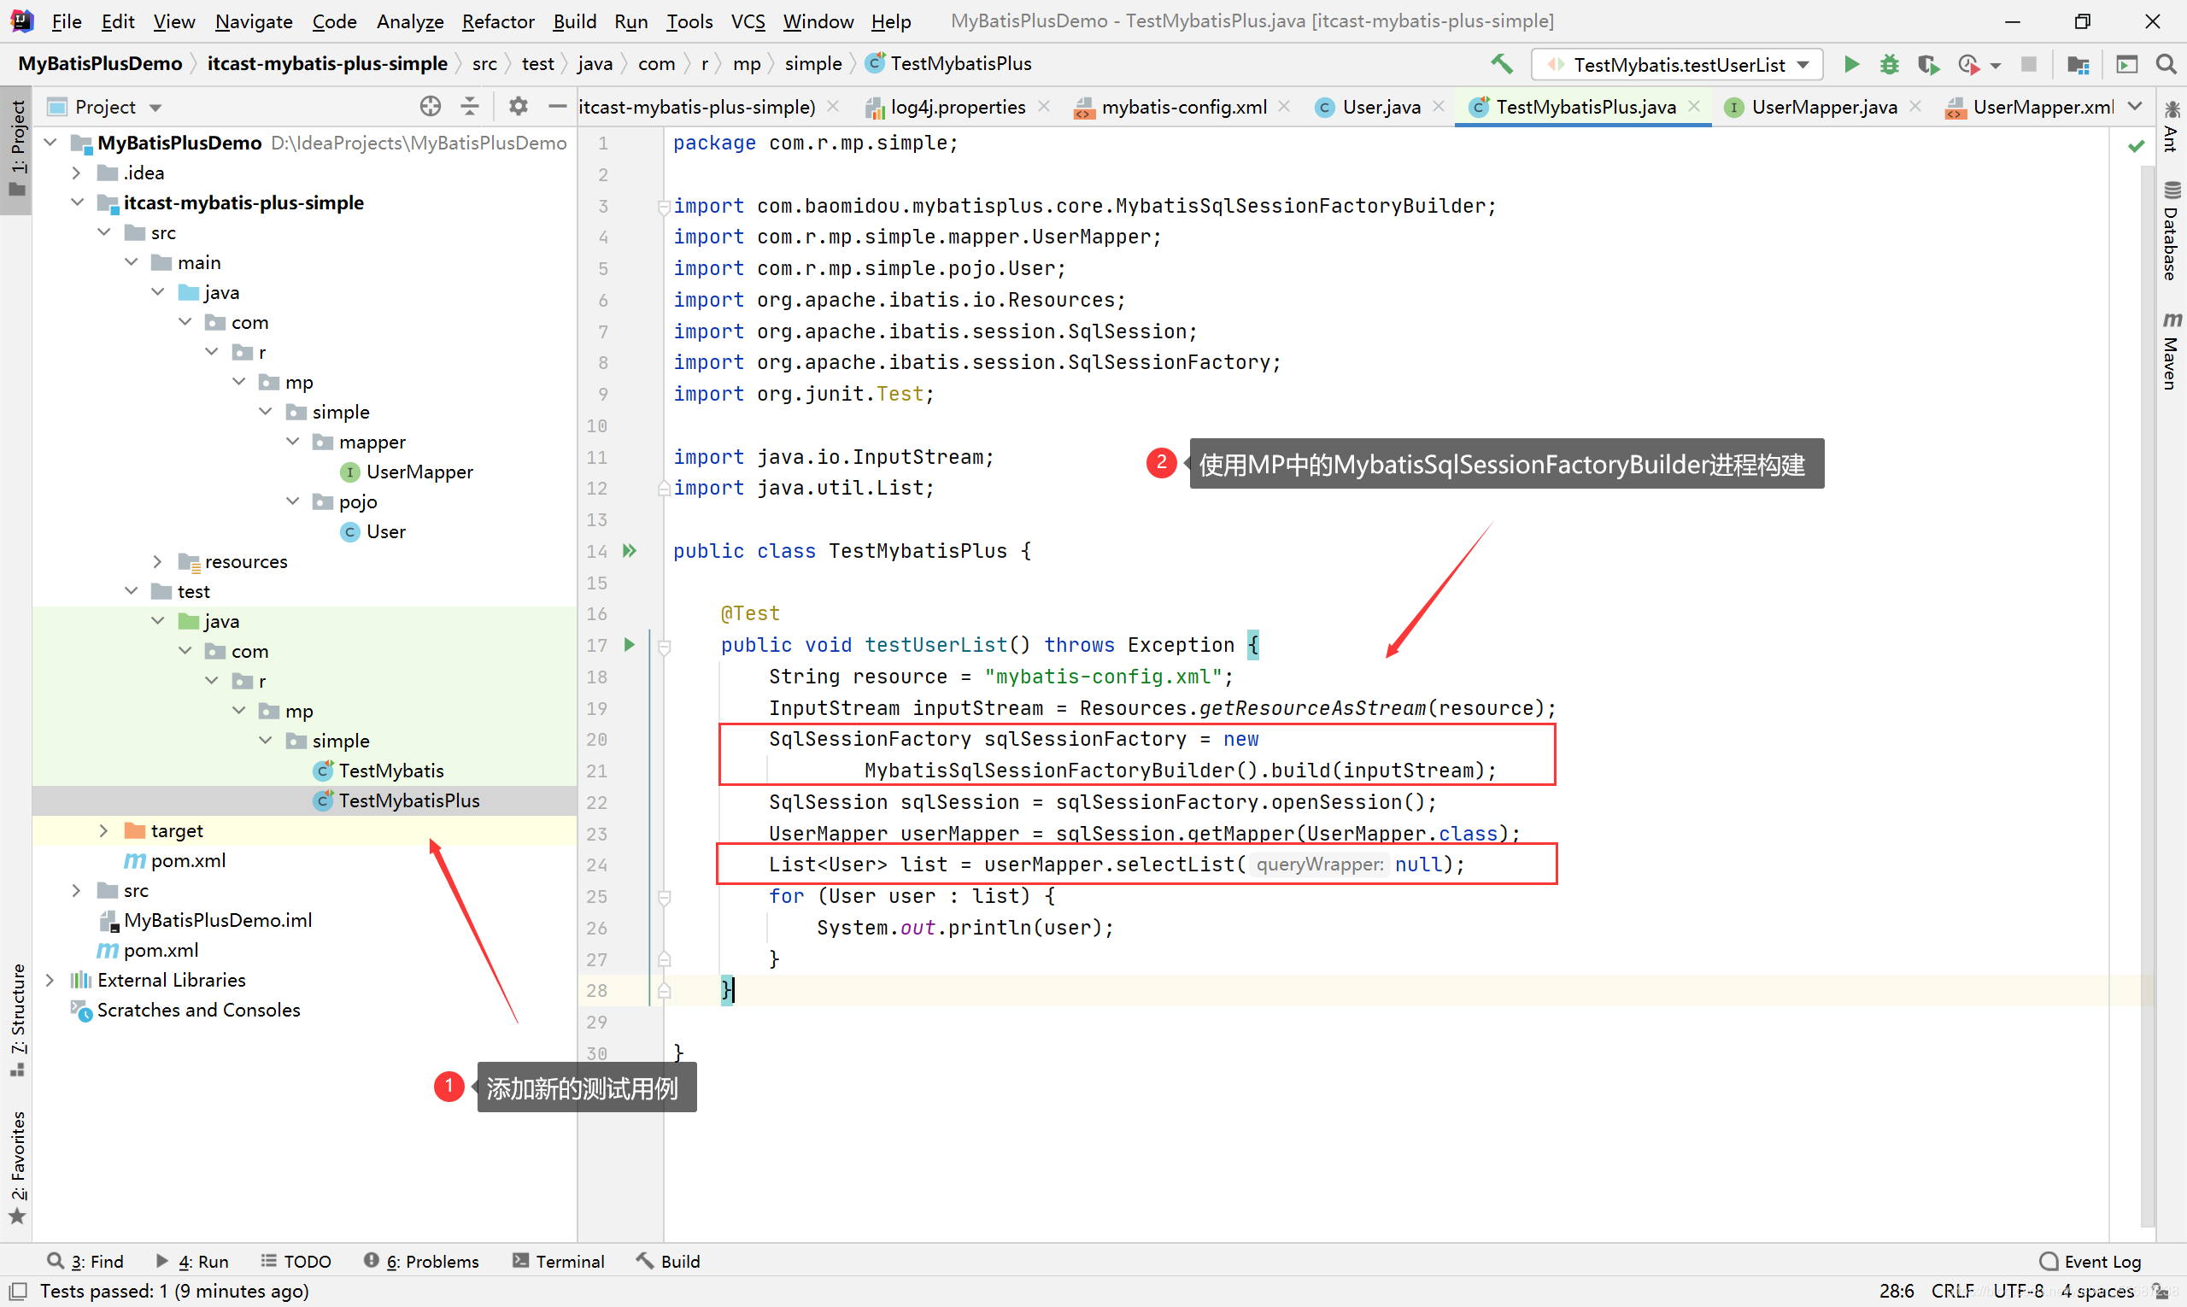Click the UTF-8 encoding in status bar
The width and height of the screenshot is (2187, 1307).
[2018, 1291]
